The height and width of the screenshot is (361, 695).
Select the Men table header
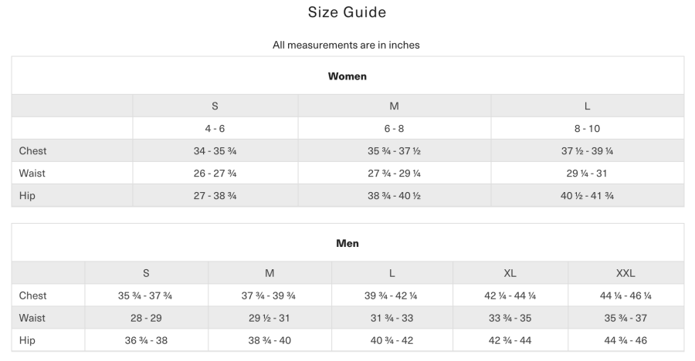(x=347, y=244)
